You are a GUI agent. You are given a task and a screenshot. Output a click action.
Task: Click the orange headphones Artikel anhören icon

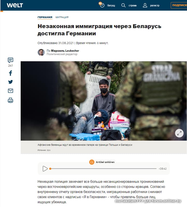[92, 162]
